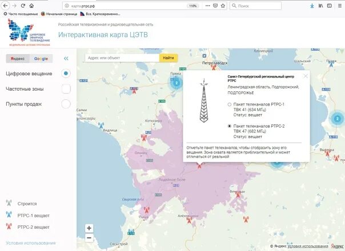Viewport: 345px width, 251px height.
Task: Click the Лодейное Поле label on the map
Action: [x=172, y=180]
